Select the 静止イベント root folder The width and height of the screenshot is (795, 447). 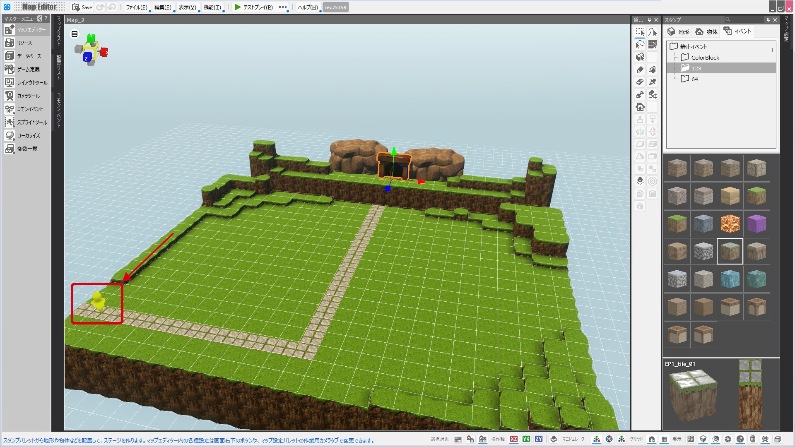pyautogui.click(x=689, y=46)
